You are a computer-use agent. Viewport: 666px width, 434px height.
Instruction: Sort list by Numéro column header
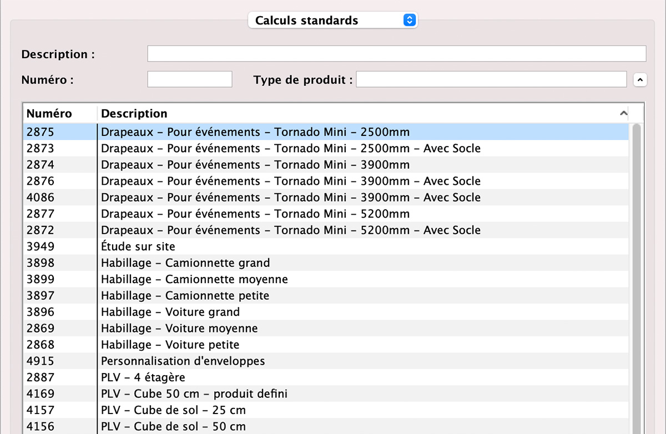pyautogui.click(x=60, y=113)
